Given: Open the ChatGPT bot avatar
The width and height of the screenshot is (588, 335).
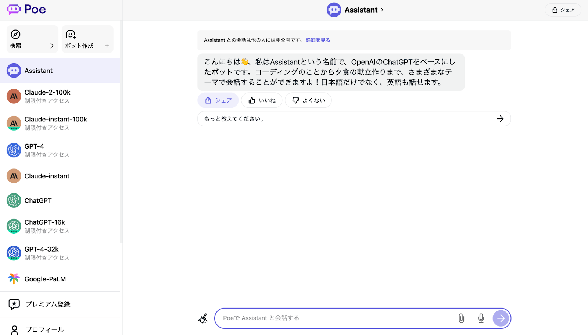Looking at the screenshot, I should coord(14,200).
